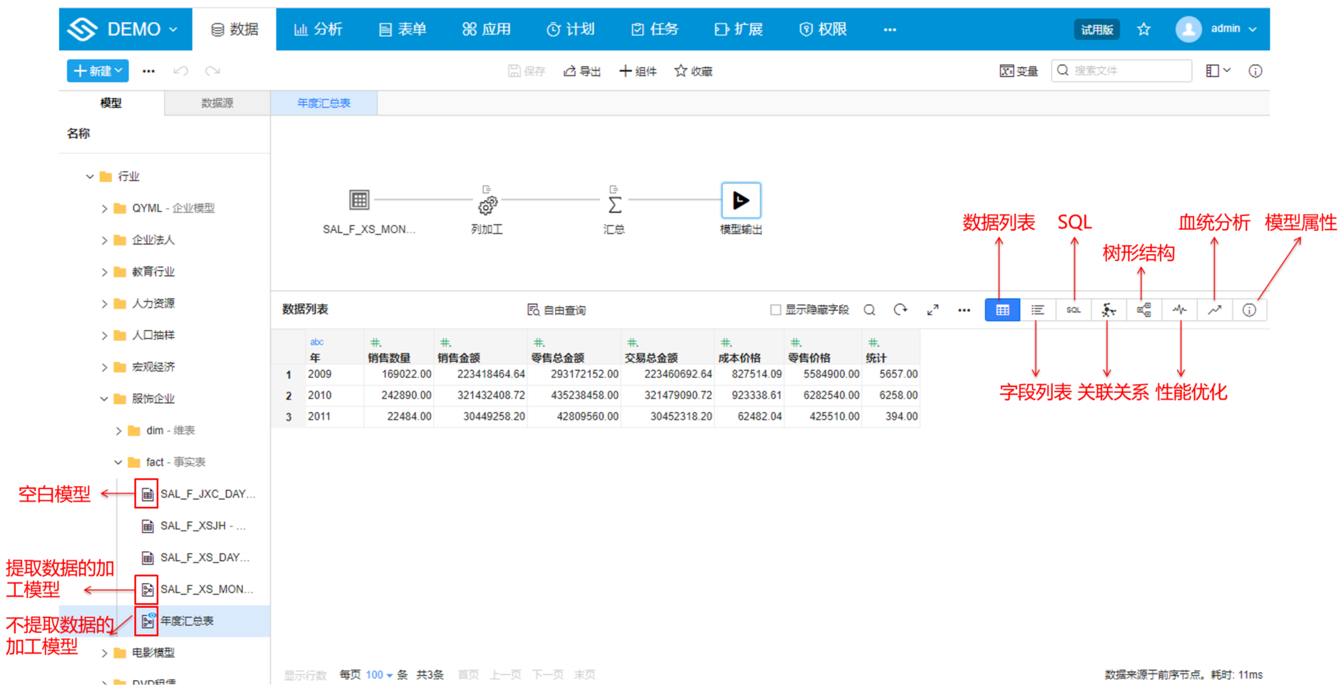The height and width of the screenshot is (685, 1339).
Task: Open the 分析 menu in the top bar
Action: (x=319, y=29)
